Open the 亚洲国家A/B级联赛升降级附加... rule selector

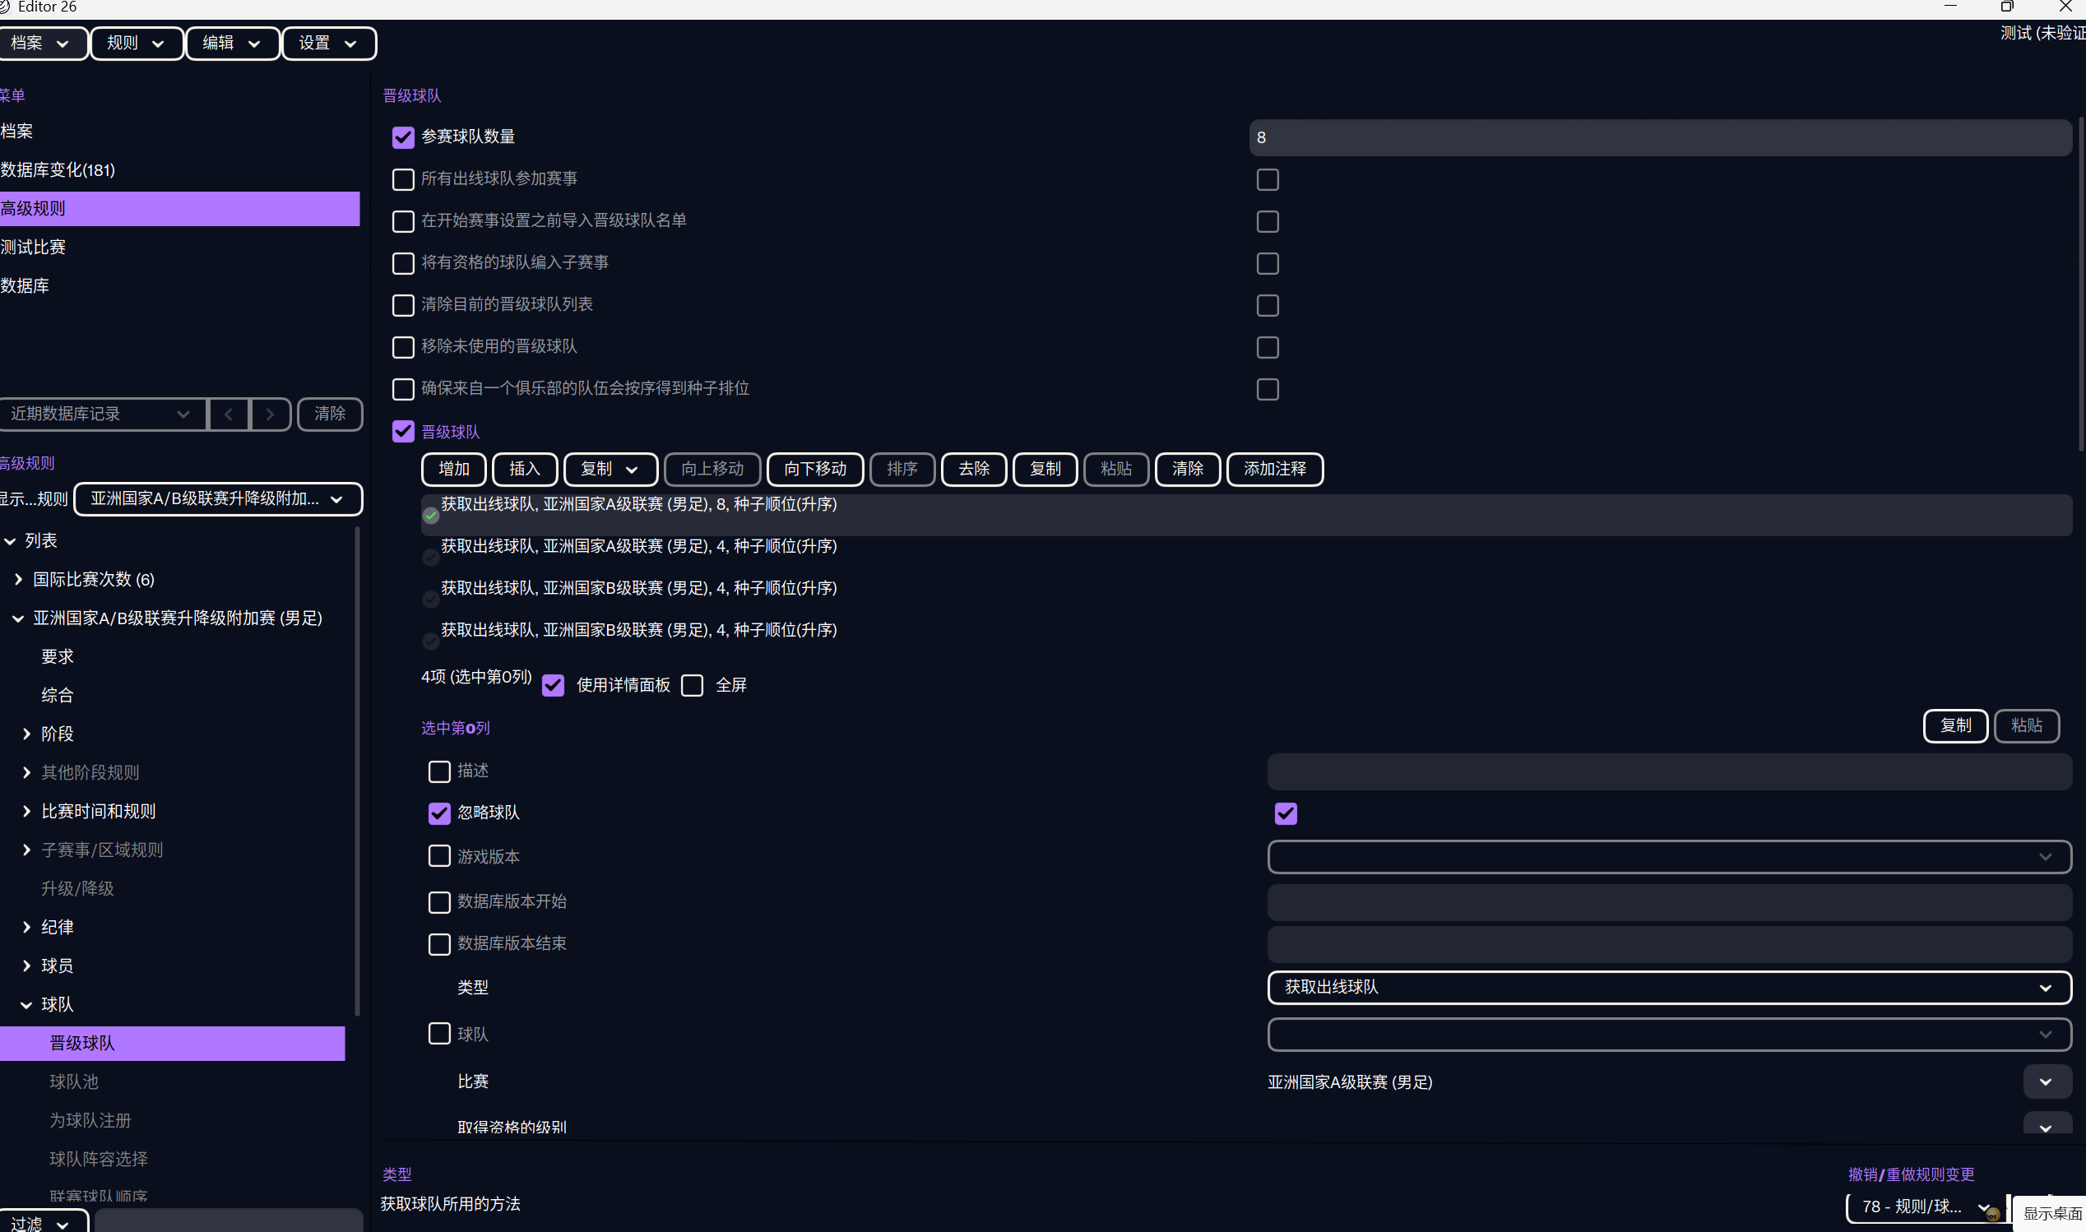tap(218, 499)
